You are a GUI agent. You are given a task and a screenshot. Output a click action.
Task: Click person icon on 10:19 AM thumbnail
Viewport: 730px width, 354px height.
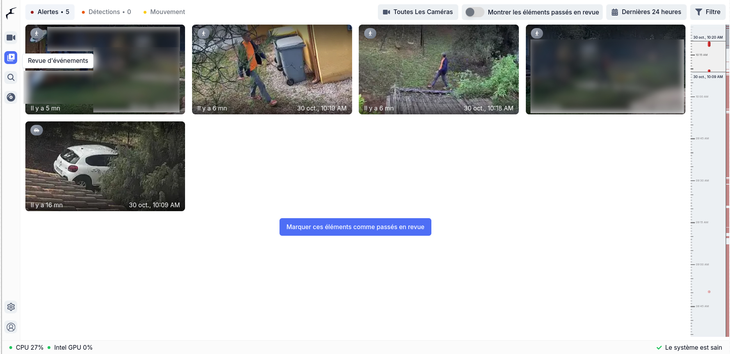point(203,34)
